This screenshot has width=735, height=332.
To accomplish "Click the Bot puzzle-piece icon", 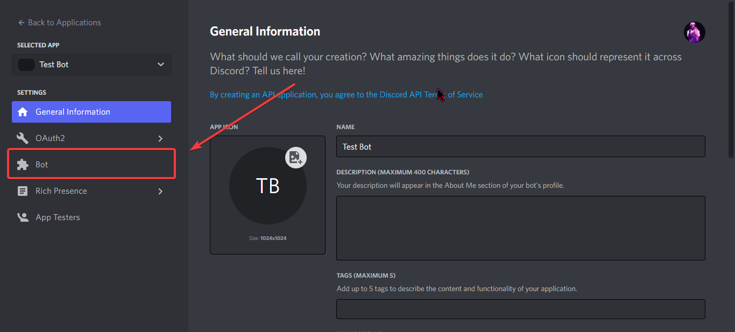I will click(23, 164).
